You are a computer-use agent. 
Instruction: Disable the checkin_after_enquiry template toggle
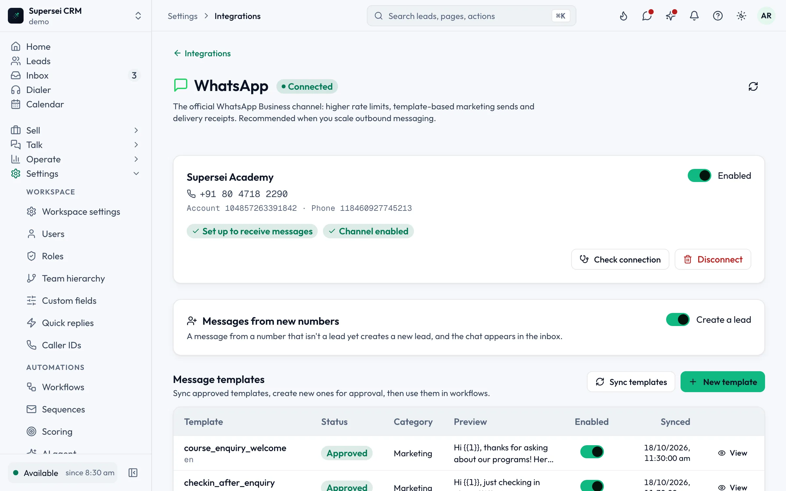[592, 486]
